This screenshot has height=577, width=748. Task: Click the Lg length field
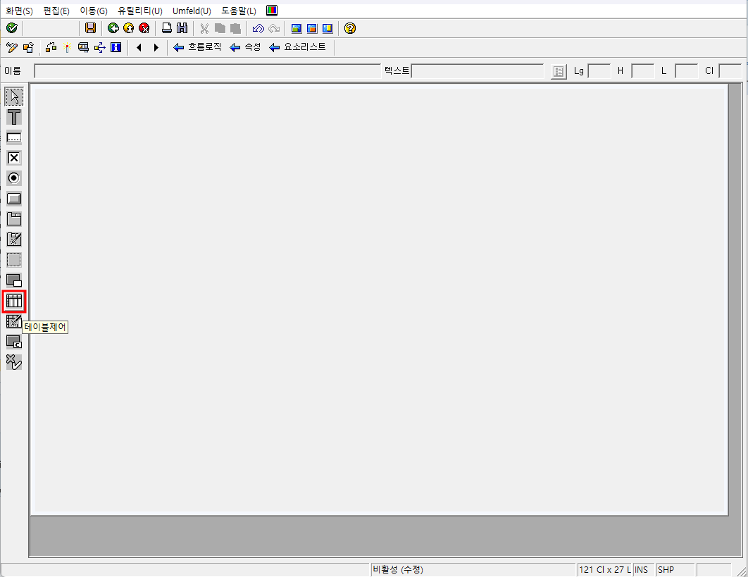599,71
